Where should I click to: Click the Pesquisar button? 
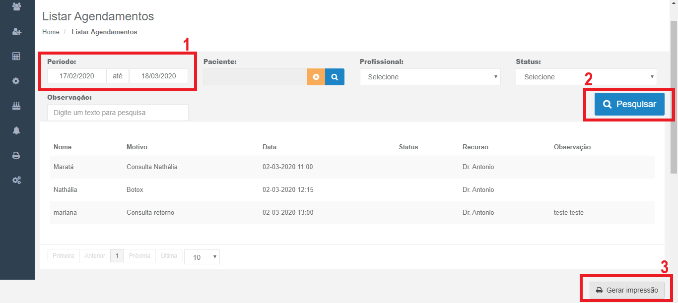[x=629, y=104]
